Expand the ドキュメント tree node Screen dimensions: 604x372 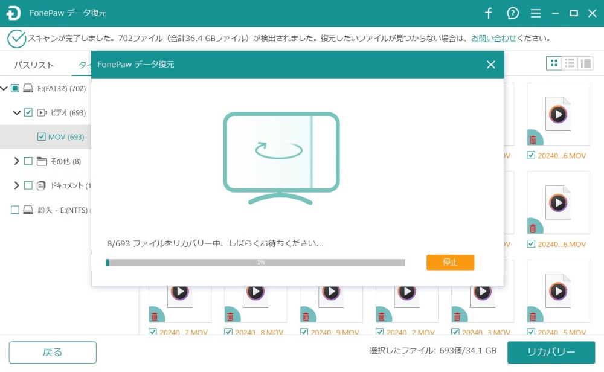16,185
